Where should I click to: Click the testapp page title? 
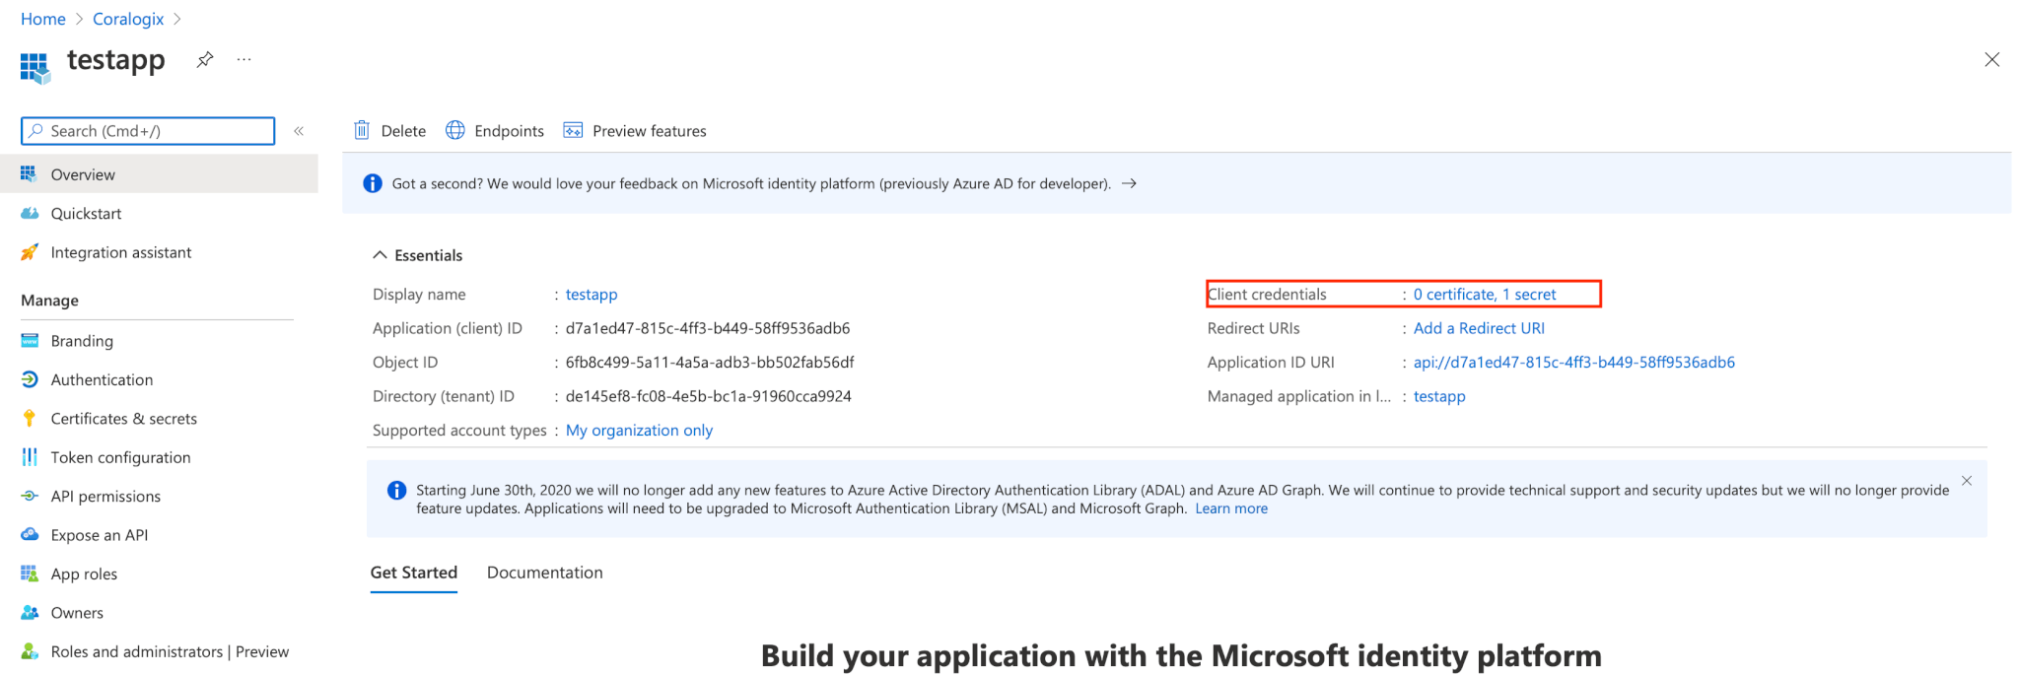click(116, 61)
